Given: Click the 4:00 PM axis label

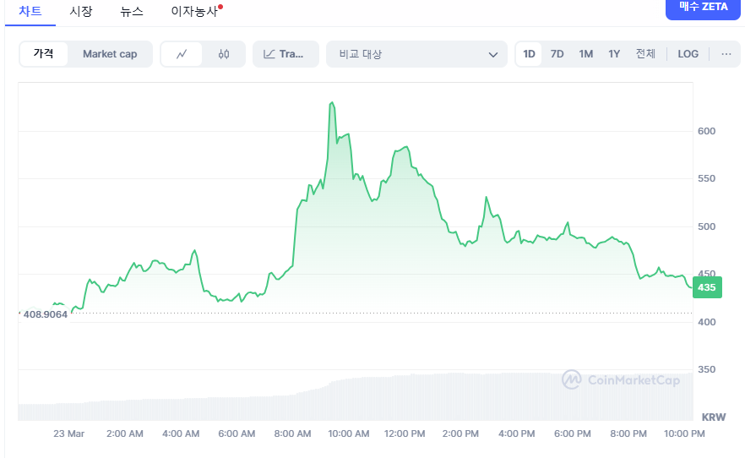Looking at the screenshot, I should coord(516,433).
